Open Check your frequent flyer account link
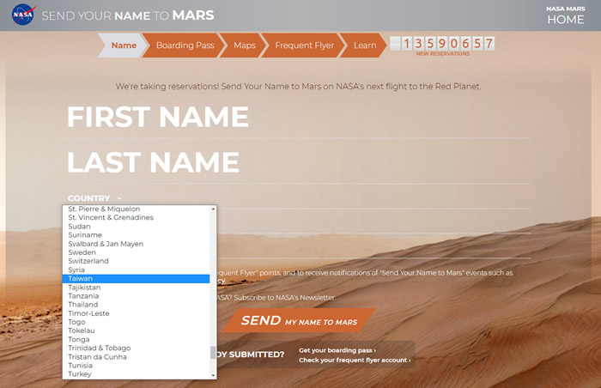 tap(355, 360)
